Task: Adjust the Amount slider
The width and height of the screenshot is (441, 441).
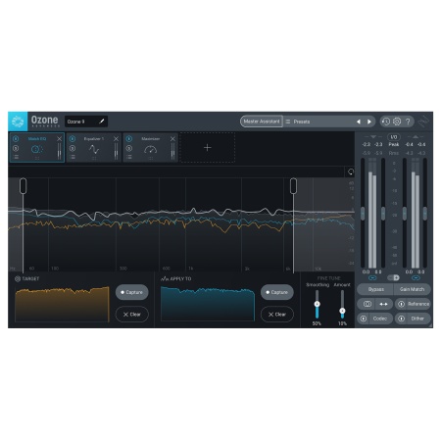Action: pyautogui.click(x=342, y=311)
